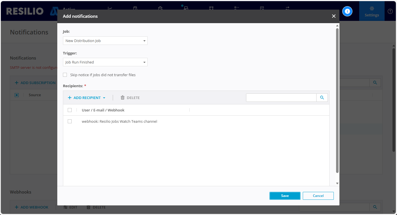Tick the select-all recipients header checkbox
This screenshot has width=397, height=215.
pos(70,110)
